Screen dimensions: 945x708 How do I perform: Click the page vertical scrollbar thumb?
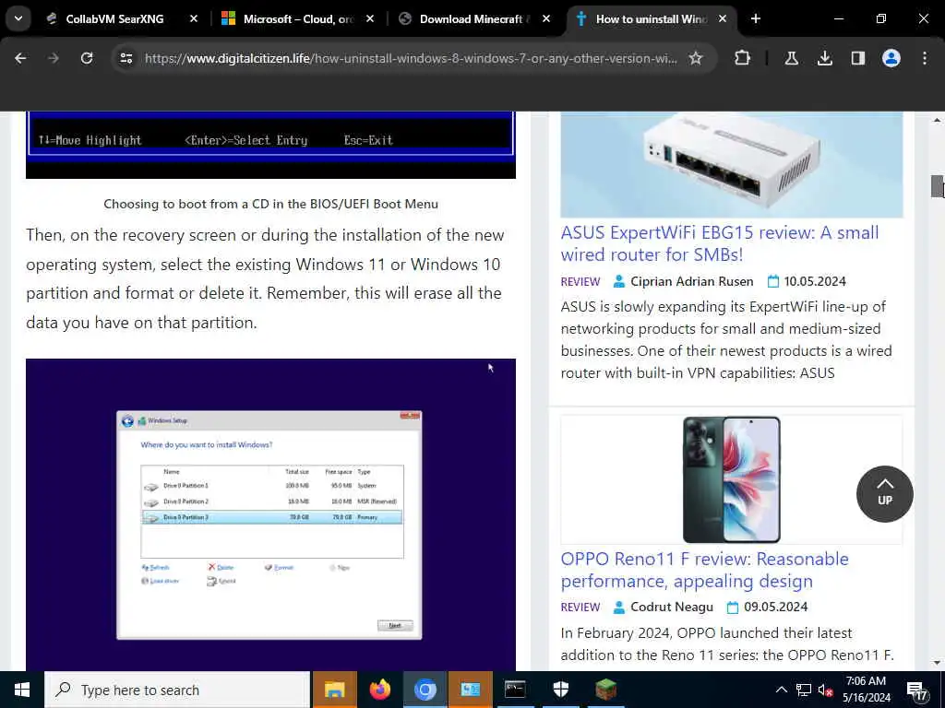point(937,186)
